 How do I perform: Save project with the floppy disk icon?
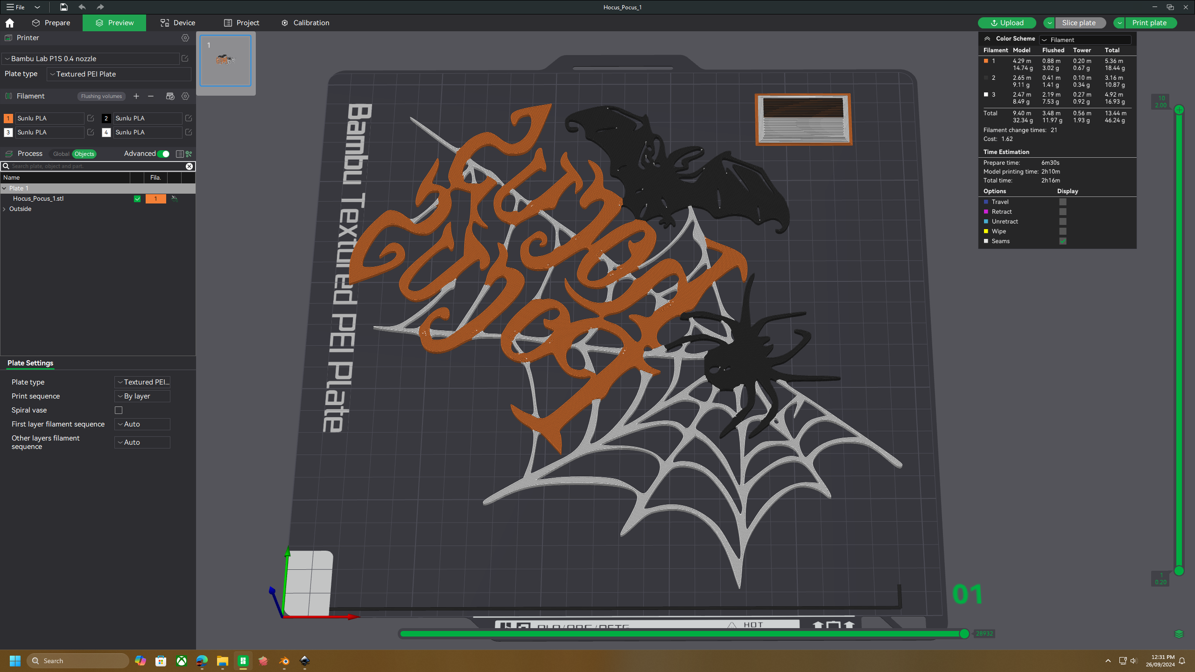coord(63,7)
